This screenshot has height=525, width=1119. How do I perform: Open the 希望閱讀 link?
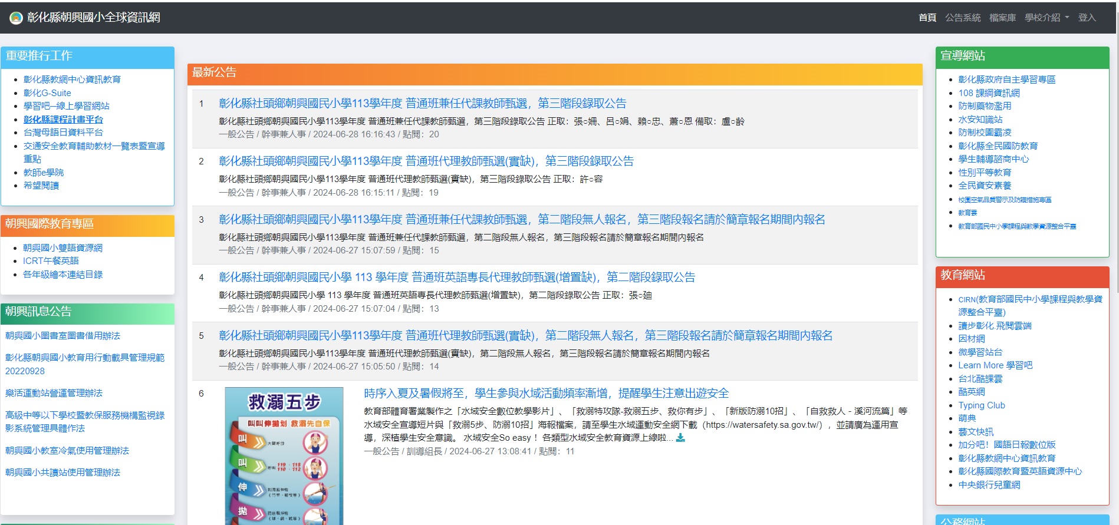click(x=41, y=186)
